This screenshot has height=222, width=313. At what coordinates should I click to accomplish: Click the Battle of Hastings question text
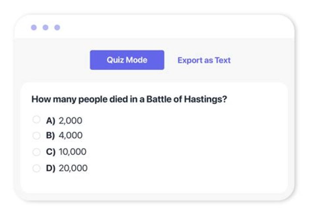tap(129, 99)
